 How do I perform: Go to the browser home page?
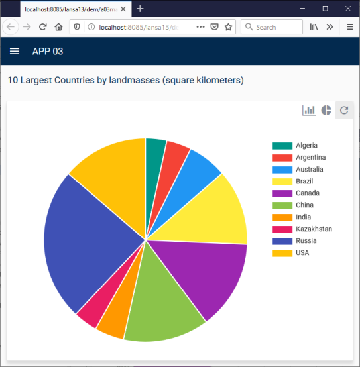point(58,27)
